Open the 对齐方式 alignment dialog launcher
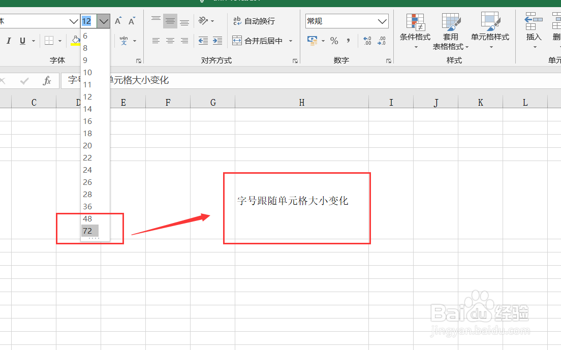The height and width of the screenshot is (350, 561). click(295, 60)
